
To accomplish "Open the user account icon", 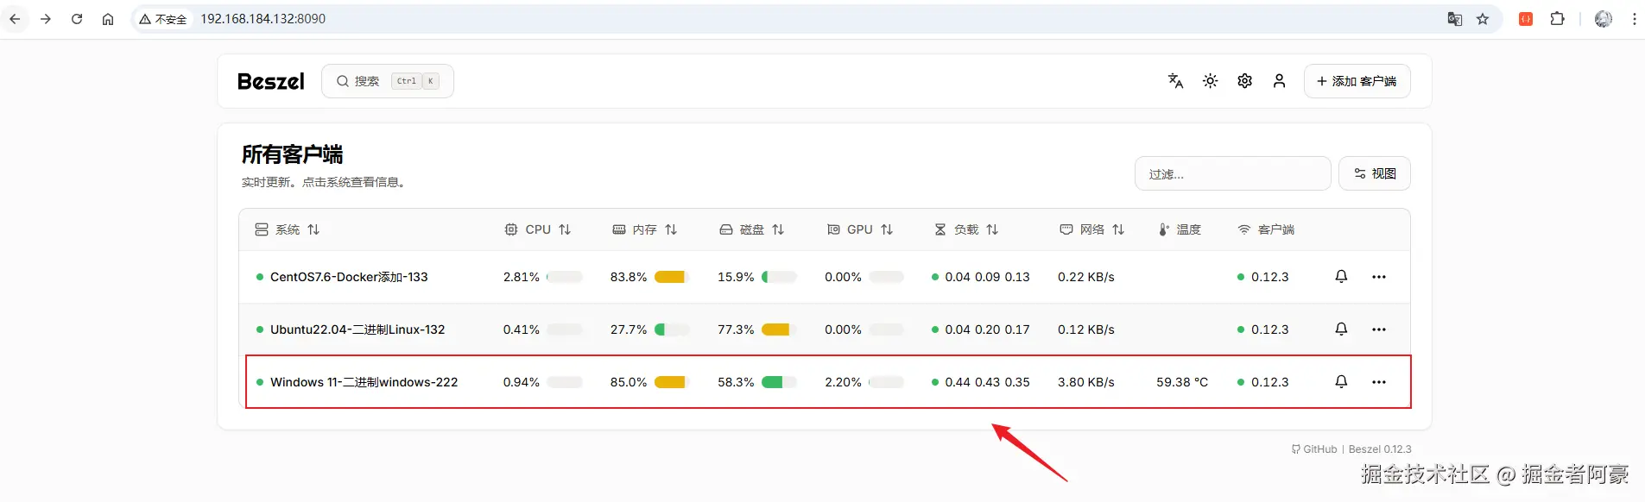I will 1279,81.
